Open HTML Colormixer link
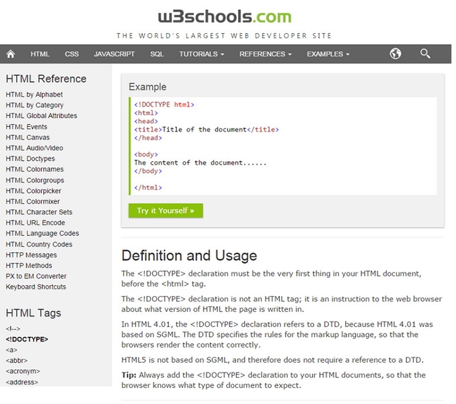 click(x=33, y=201)
